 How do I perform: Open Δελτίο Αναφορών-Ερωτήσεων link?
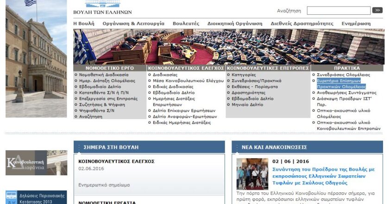185,116
